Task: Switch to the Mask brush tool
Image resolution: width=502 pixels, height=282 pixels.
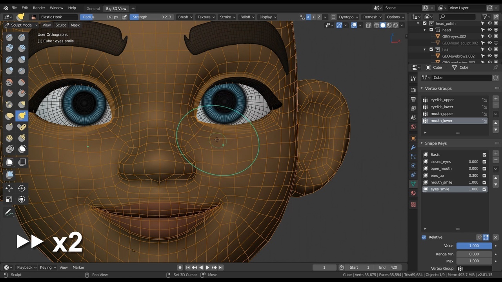Action: [x=22, y=149]
